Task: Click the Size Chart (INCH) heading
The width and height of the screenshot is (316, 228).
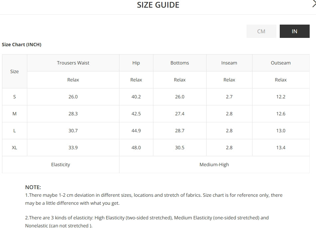Action: 22,45
